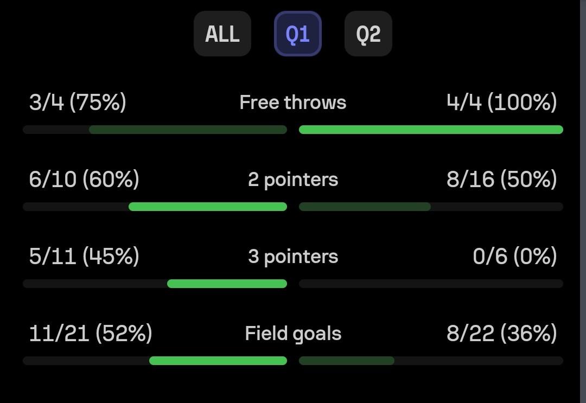Click the 2 pointers stat label

tap(292, 180)
